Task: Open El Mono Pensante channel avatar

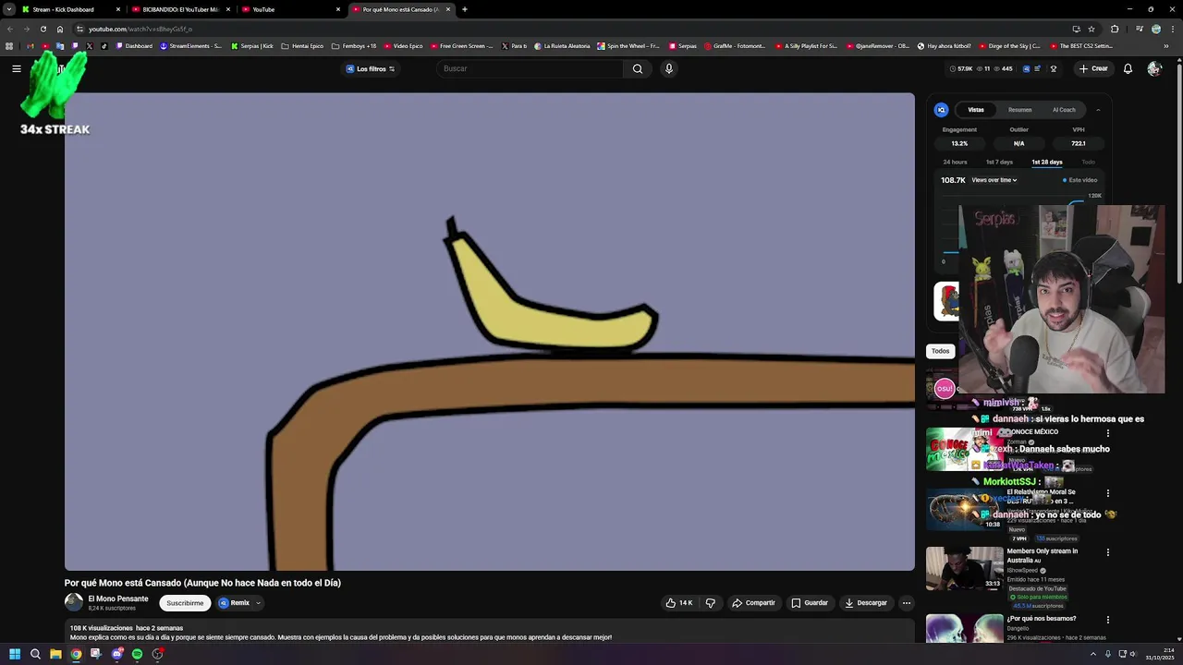Action: 74,602
